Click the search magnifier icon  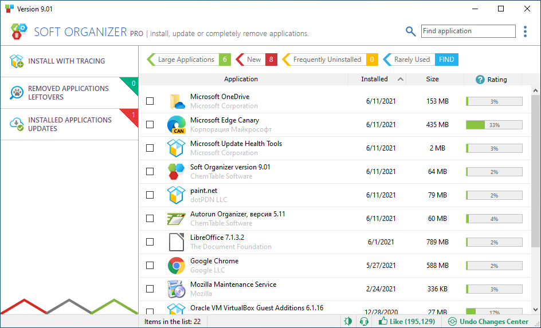410,31
